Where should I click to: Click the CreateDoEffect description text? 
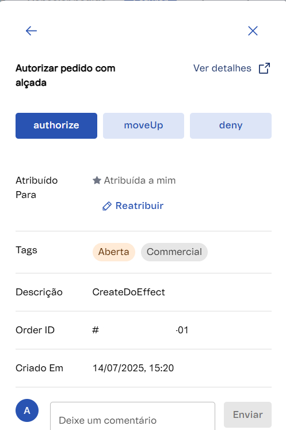click(x=128, y=292)
